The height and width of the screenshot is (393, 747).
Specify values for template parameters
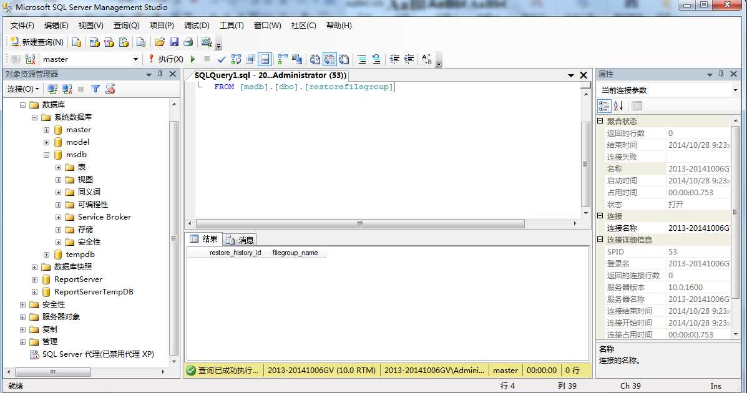pyautogui.click(x=426, y=59)
